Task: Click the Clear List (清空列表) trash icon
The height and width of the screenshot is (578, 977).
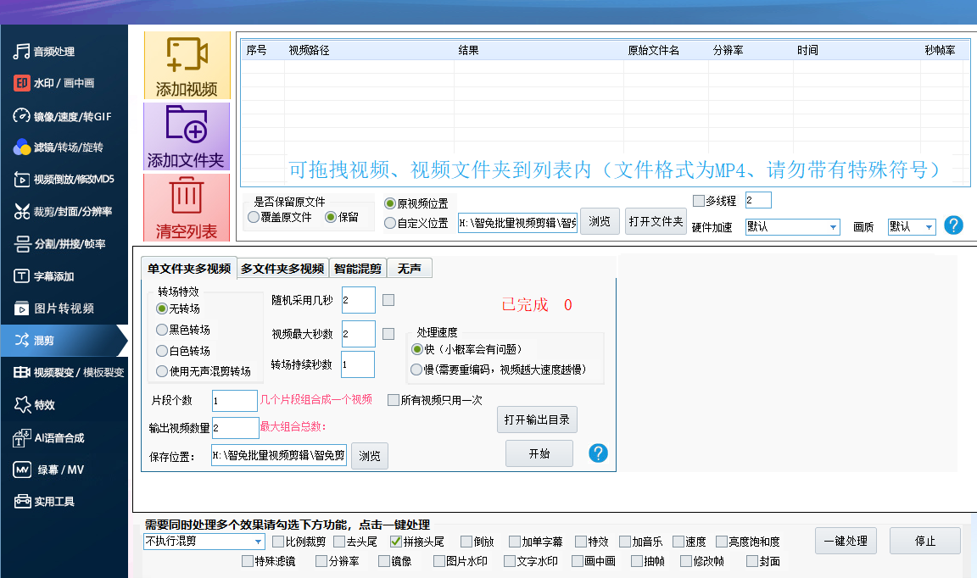Action: point(187,196)
